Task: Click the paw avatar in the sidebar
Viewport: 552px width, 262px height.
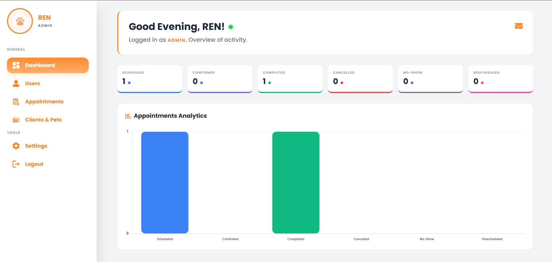Action: [x=20, y=21]
